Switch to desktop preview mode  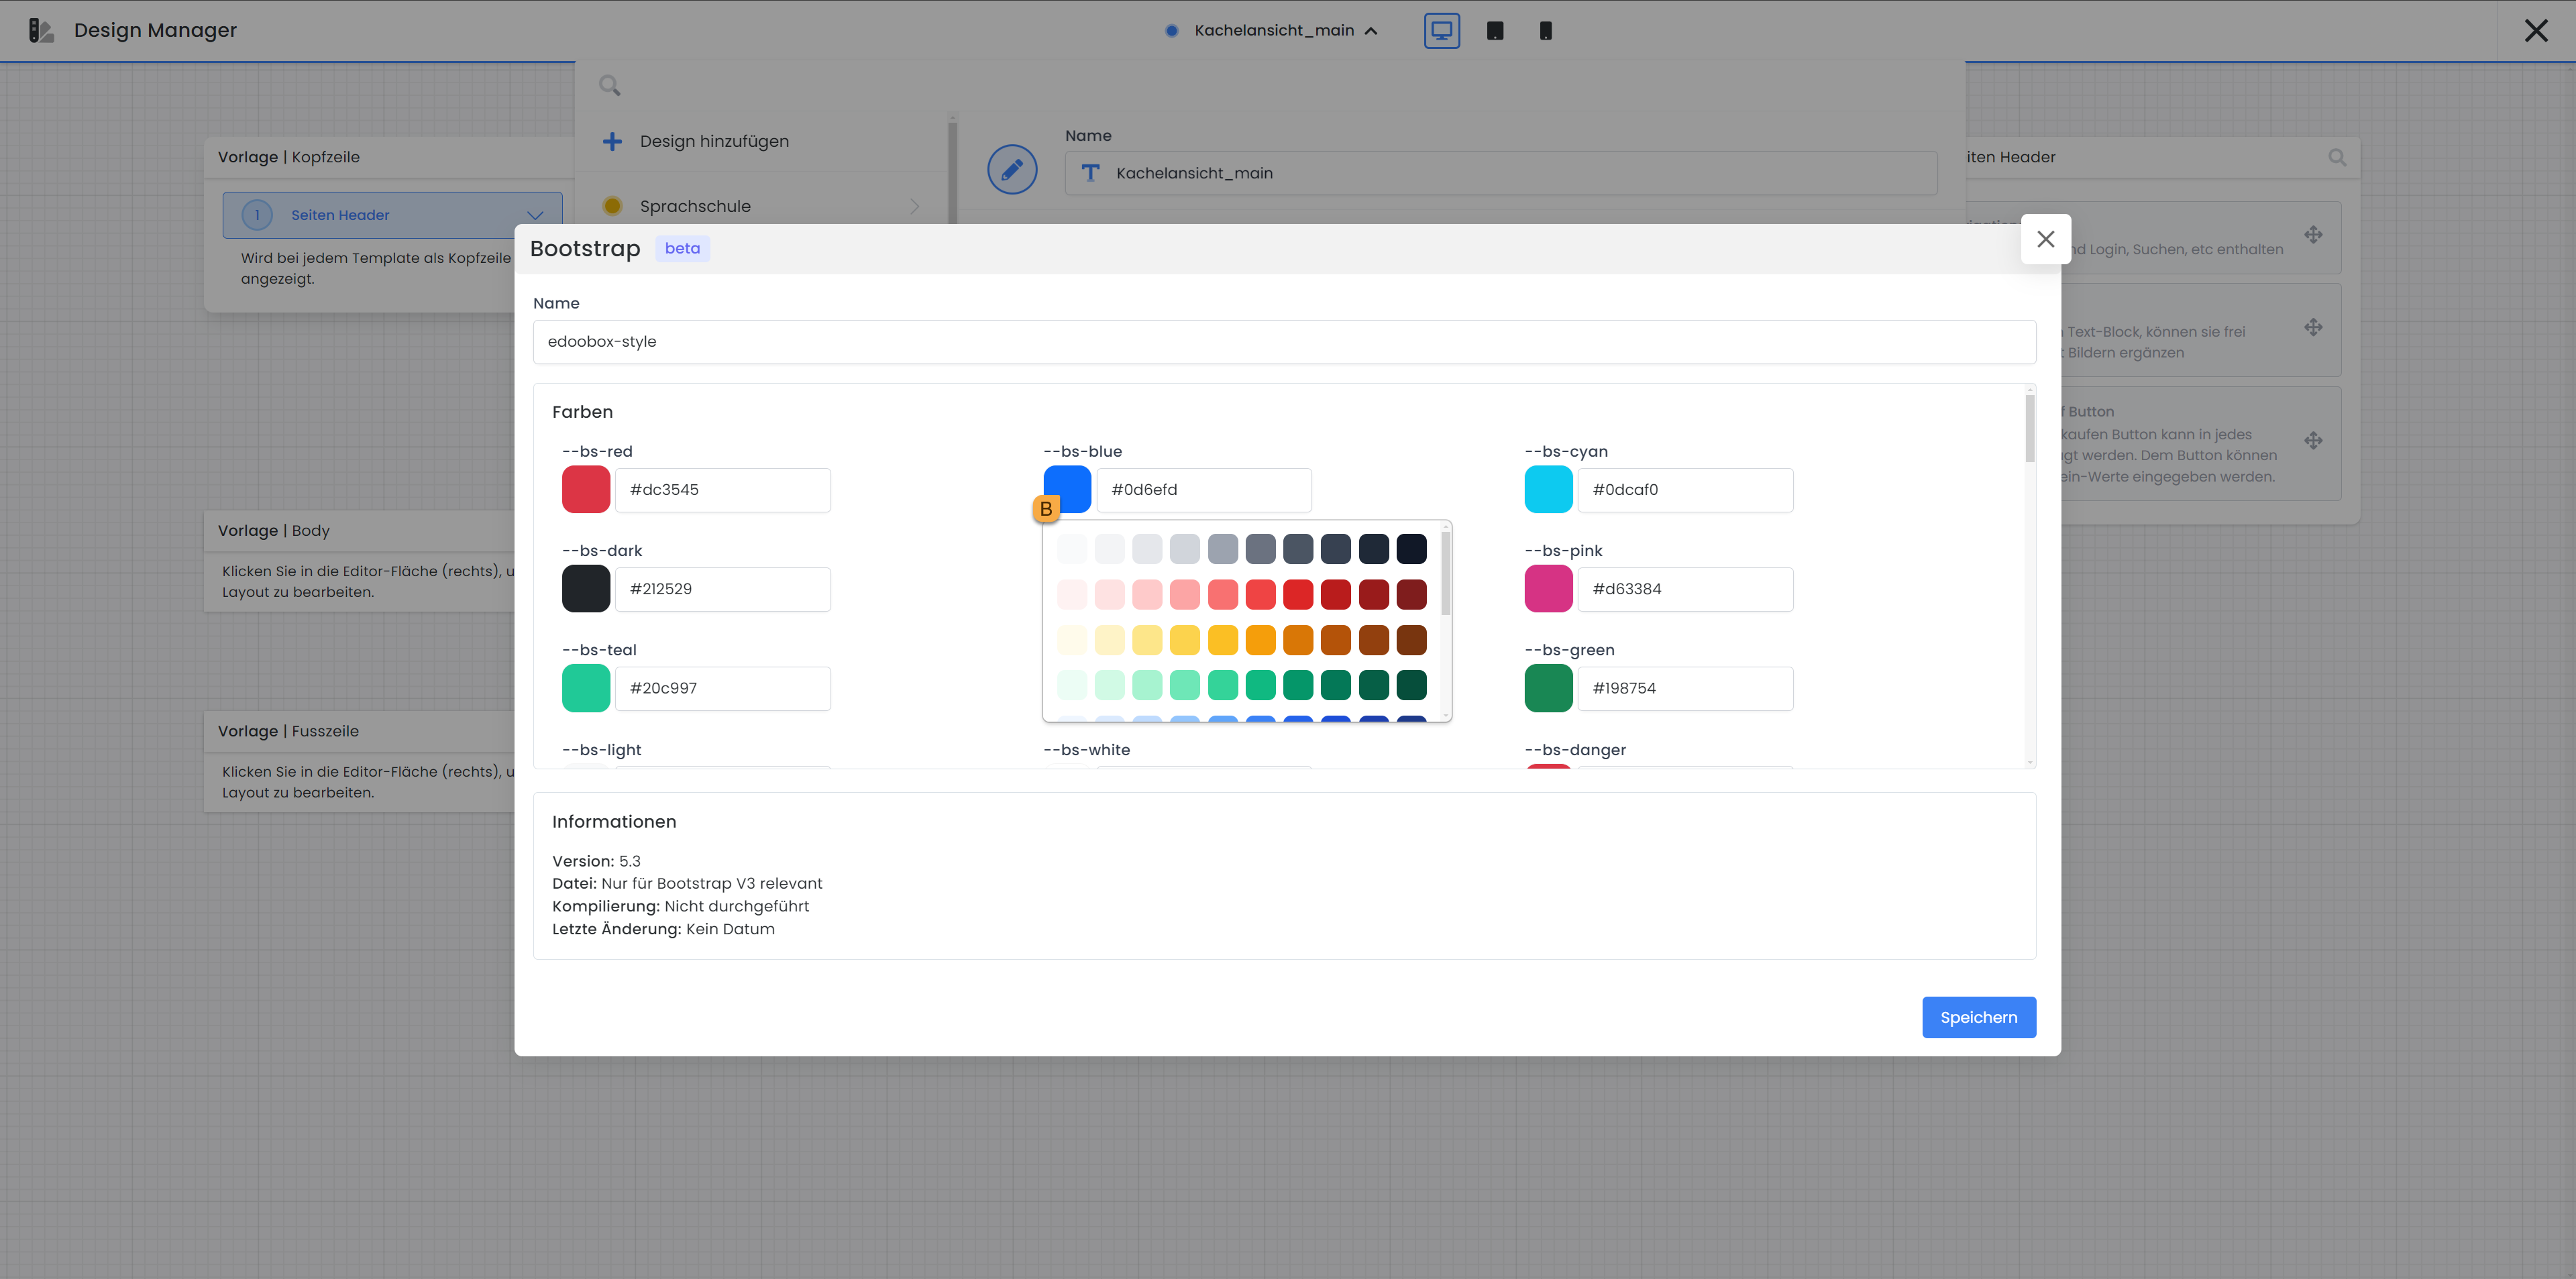click(1441, 31)
